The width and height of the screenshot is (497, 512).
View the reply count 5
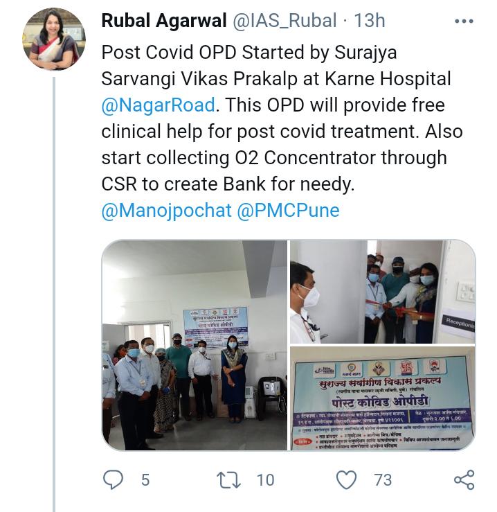(x=145, y=480)
